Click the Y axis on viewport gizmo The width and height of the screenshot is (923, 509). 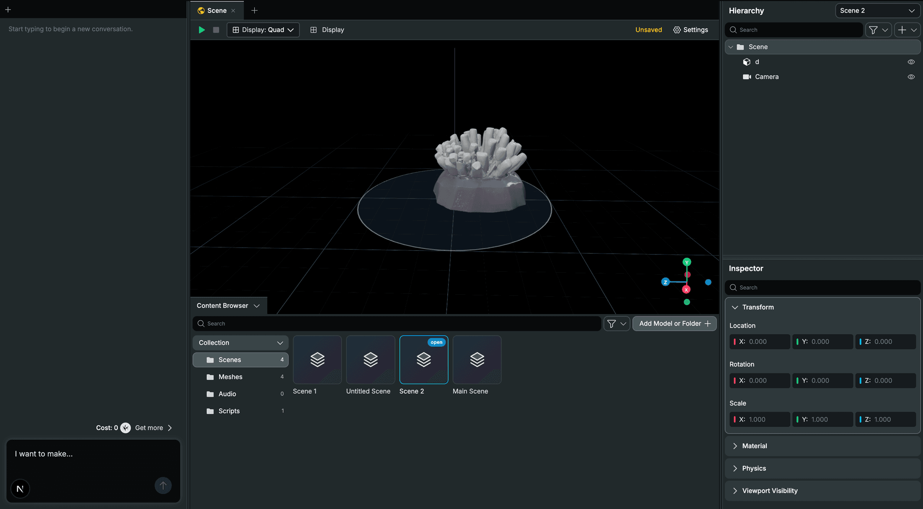[686, 262]
